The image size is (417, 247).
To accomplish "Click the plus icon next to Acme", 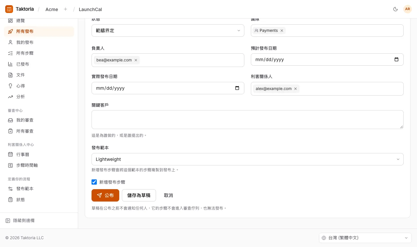I will point(65,9).
